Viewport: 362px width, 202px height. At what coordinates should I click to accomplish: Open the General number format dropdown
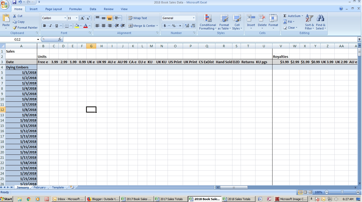[x=194, y=18]
